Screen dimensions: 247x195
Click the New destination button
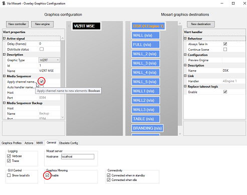pos(201,24)
